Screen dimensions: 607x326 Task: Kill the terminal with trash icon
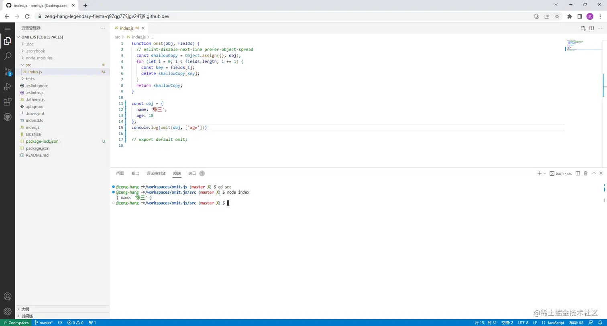coord(586,173)
